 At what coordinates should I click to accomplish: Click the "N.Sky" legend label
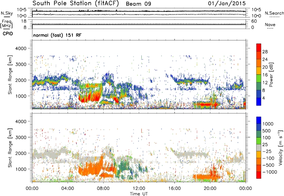tap(7, 13)
